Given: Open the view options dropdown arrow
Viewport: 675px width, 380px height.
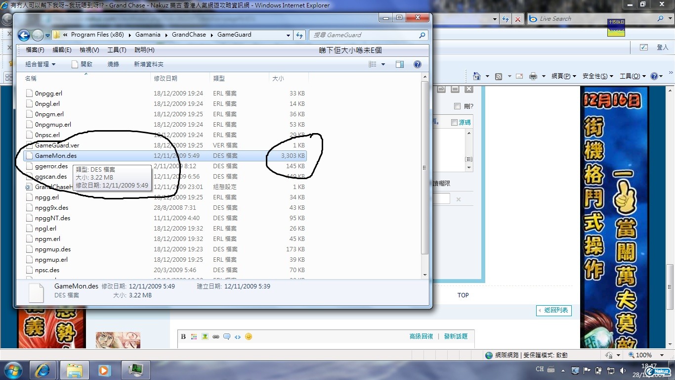Looking at the screenshot, I should [383, 64].
